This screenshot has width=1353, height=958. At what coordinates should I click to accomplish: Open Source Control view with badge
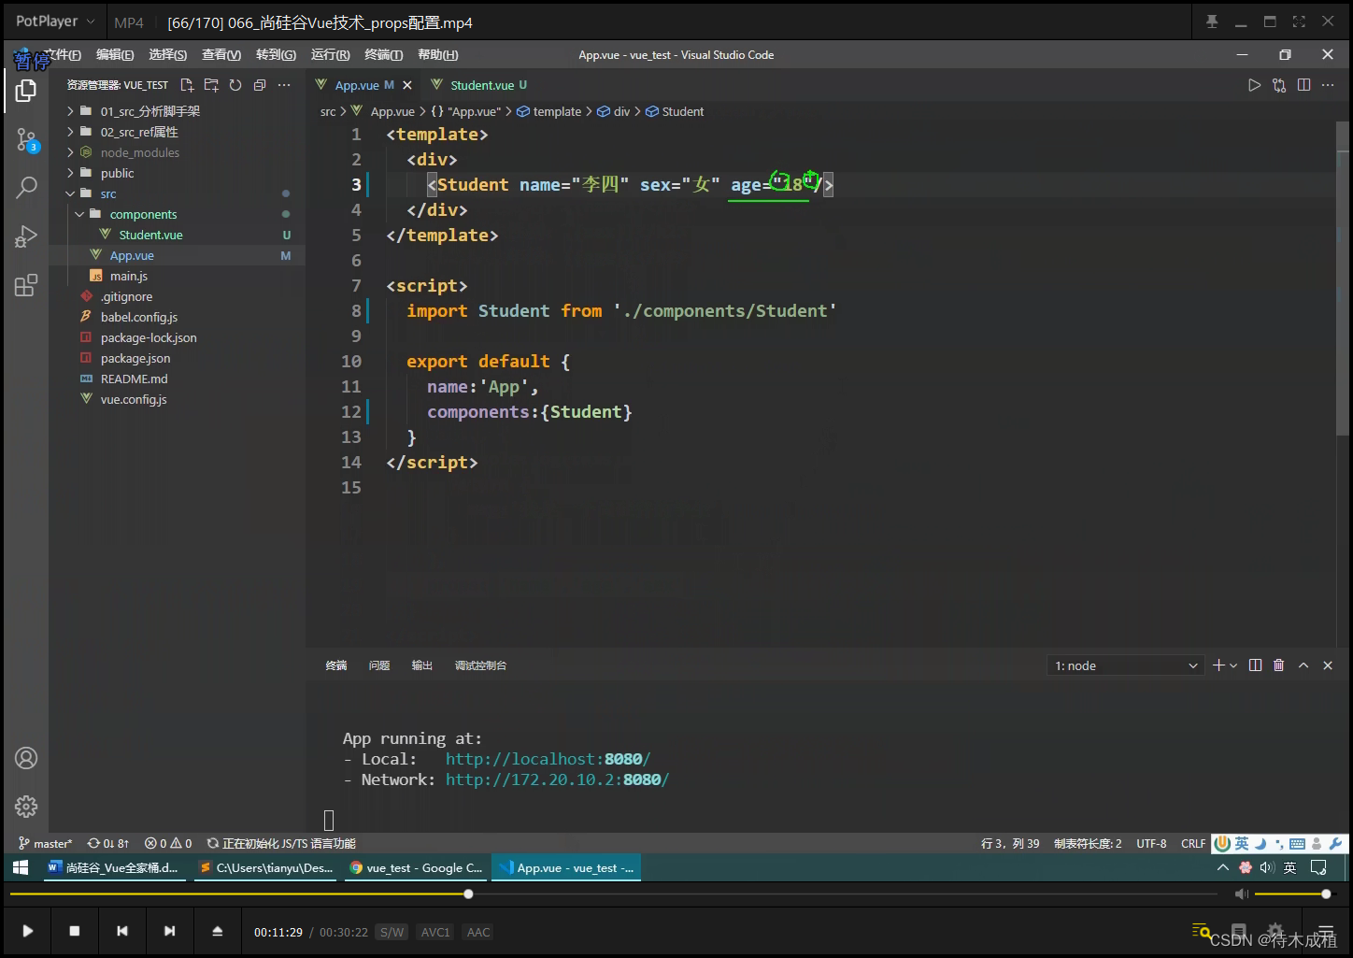click(26, 141)
